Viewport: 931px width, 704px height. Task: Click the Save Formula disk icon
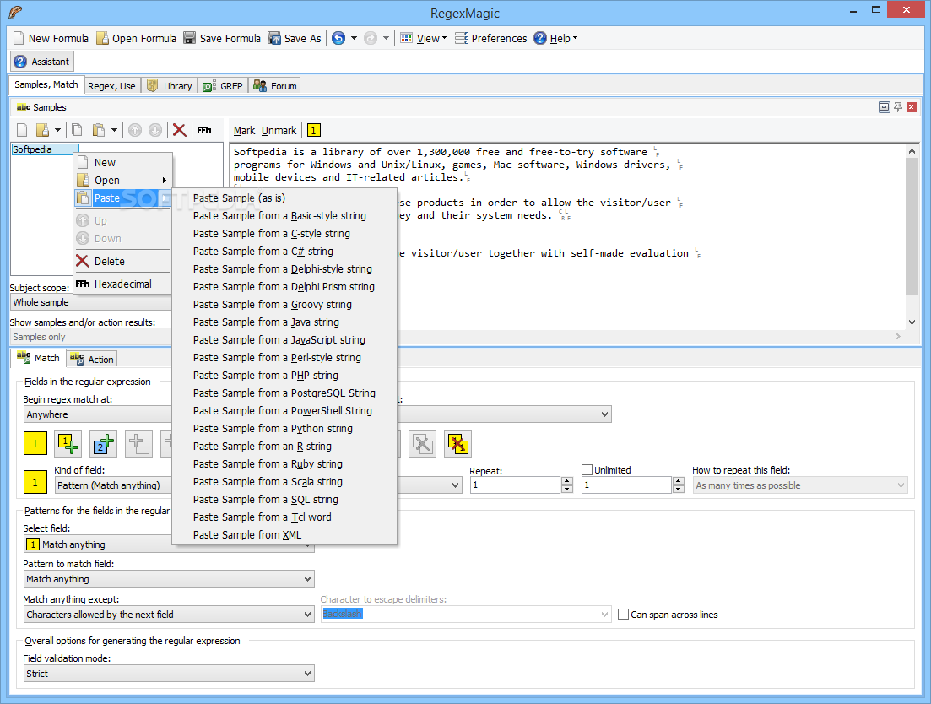(189, 38)
